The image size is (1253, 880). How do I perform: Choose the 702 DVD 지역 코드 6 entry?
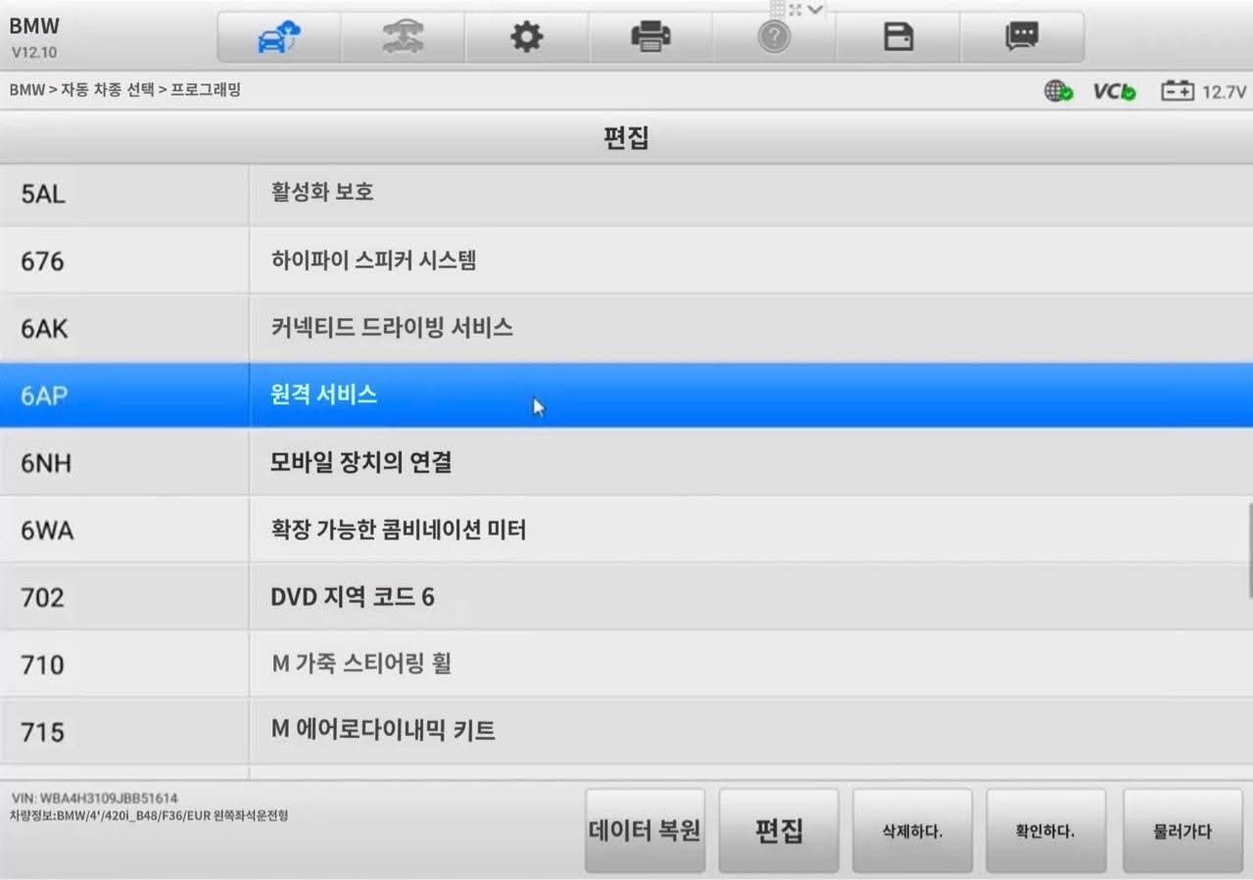point(626,596)
